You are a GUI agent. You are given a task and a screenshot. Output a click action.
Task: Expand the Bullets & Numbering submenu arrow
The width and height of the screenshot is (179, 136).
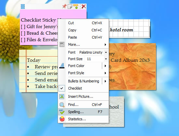105,81
